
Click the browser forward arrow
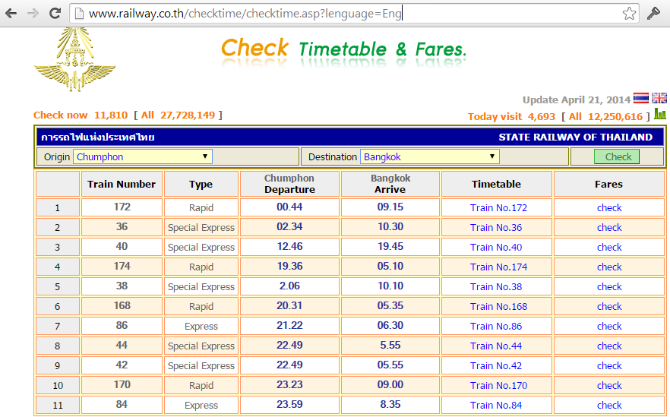pos(33,13)
